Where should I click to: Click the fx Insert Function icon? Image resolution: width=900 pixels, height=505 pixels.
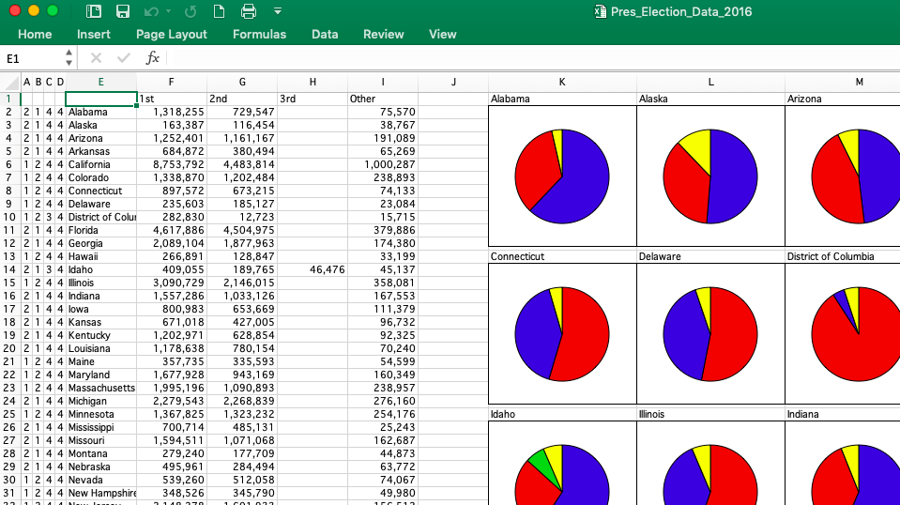(152, 58)
